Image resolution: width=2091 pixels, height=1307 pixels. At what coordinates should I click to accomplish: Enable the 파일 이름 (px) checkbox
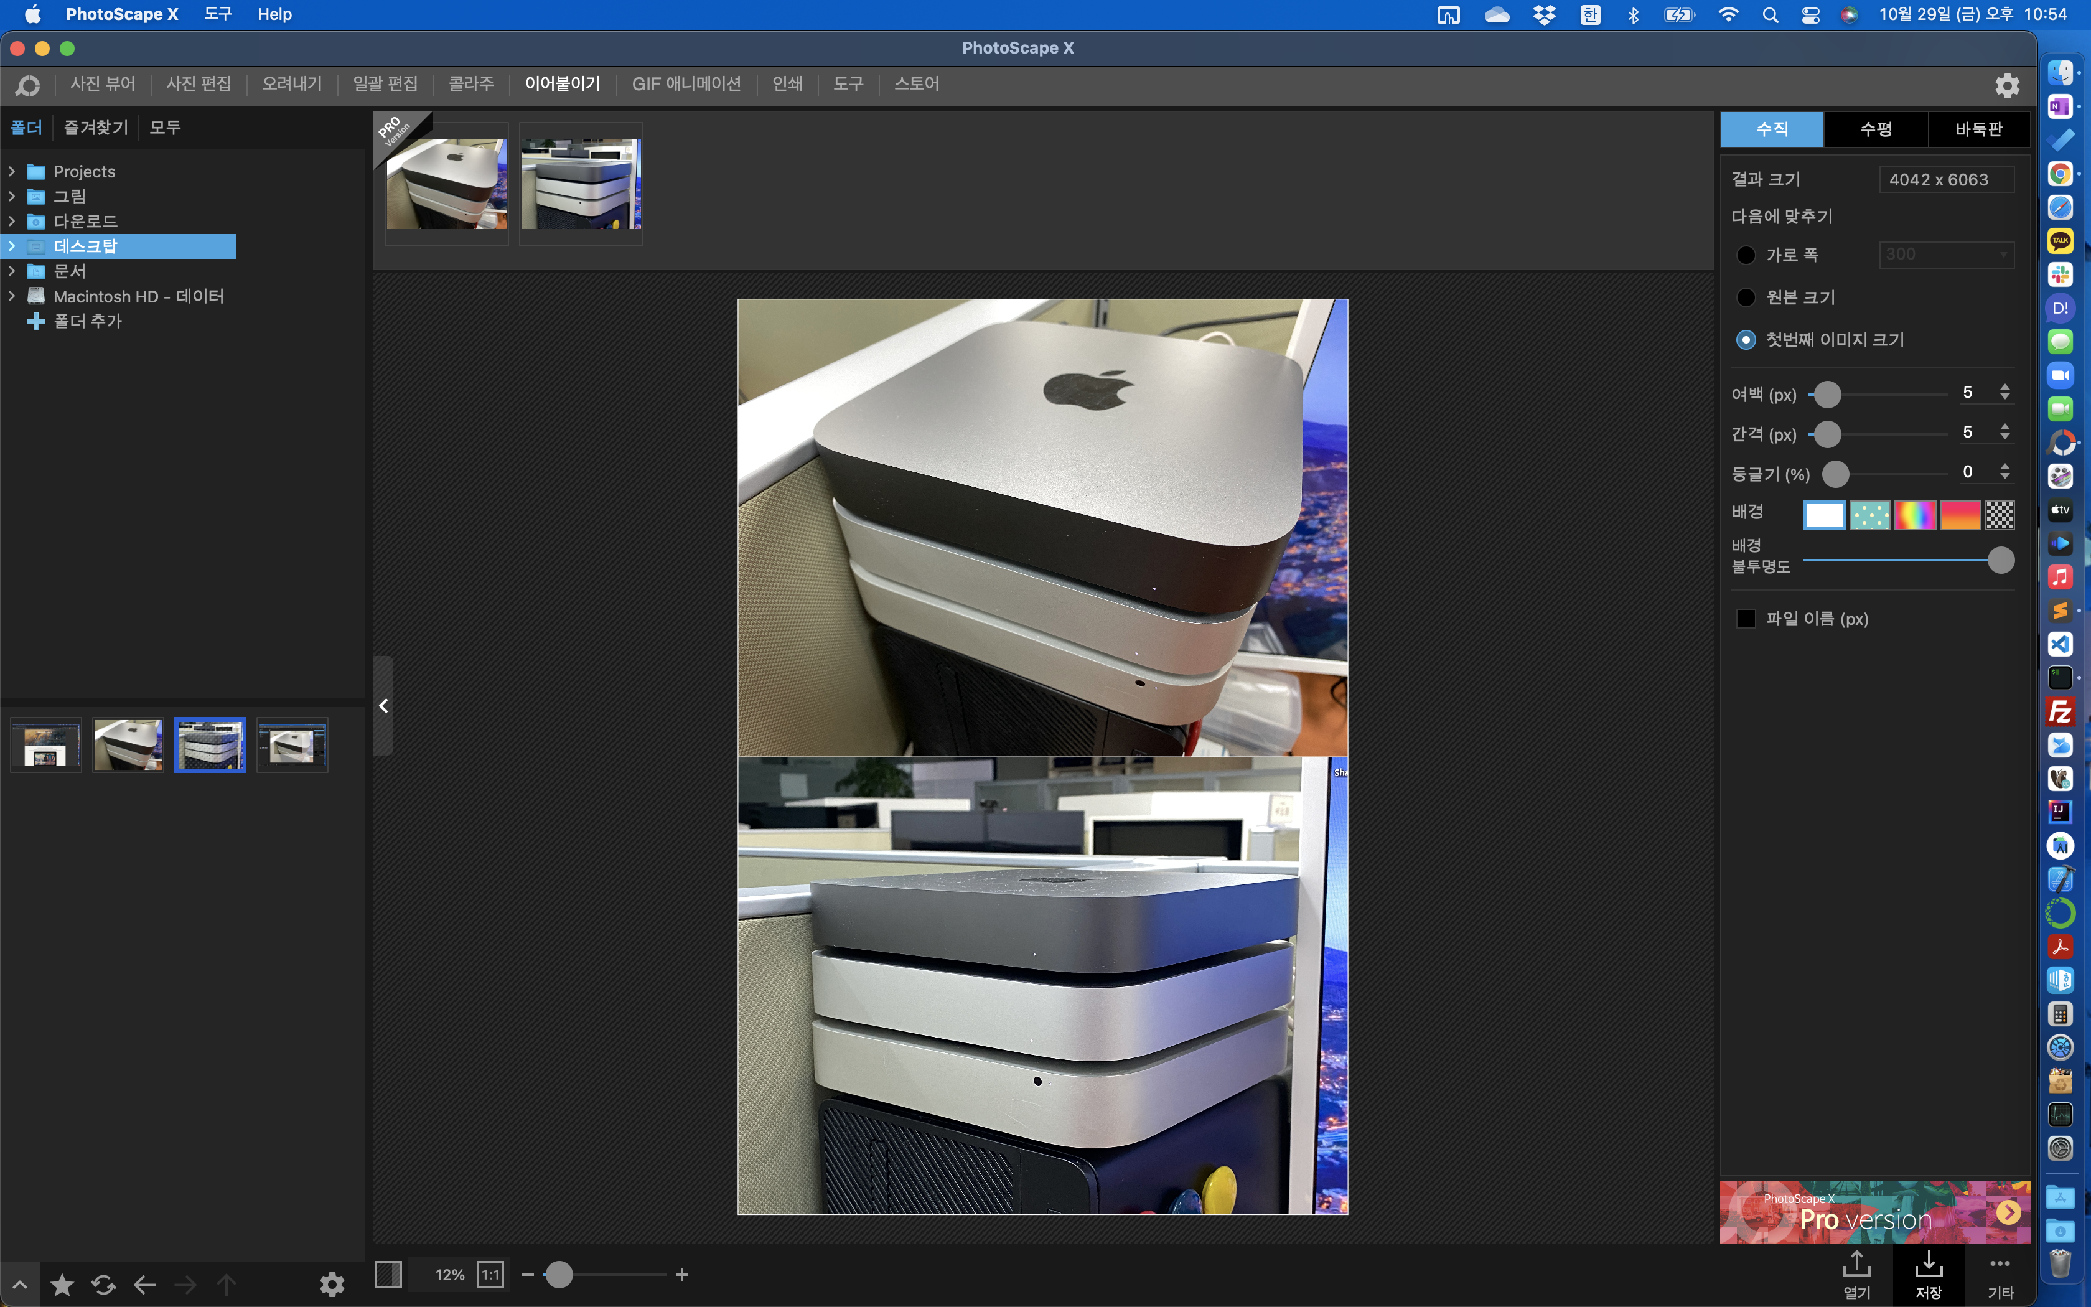click(x=1746, y=619)
